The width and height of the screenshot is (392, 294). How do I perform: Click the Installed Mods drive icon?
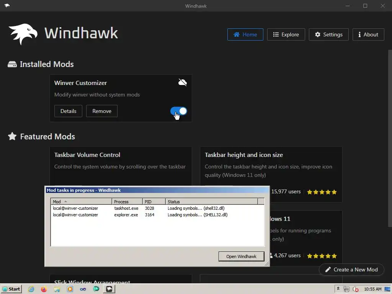12,64
